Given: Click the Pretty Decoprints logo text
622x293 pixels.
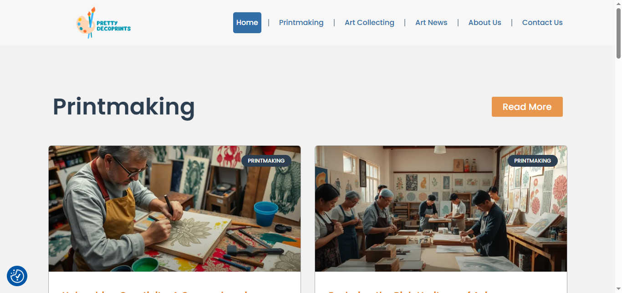Looking at the screenshot, I should (113, 25).
